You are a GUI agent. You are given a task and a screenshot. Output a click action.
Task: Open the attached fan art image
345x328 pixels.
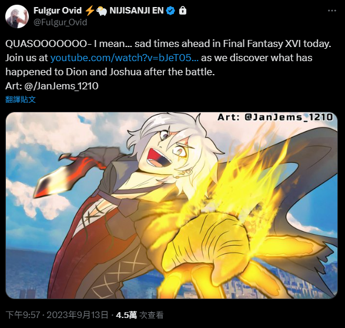click(172, 206)
